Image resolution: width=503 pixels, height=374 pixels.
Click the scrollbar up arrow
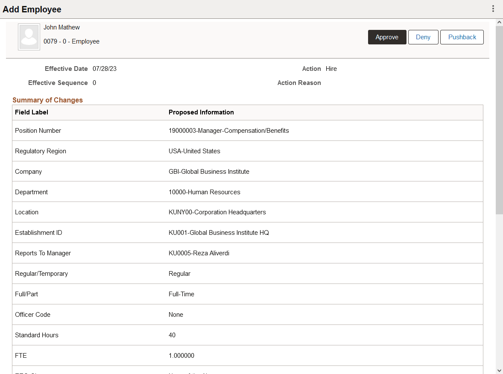point(498,22)
